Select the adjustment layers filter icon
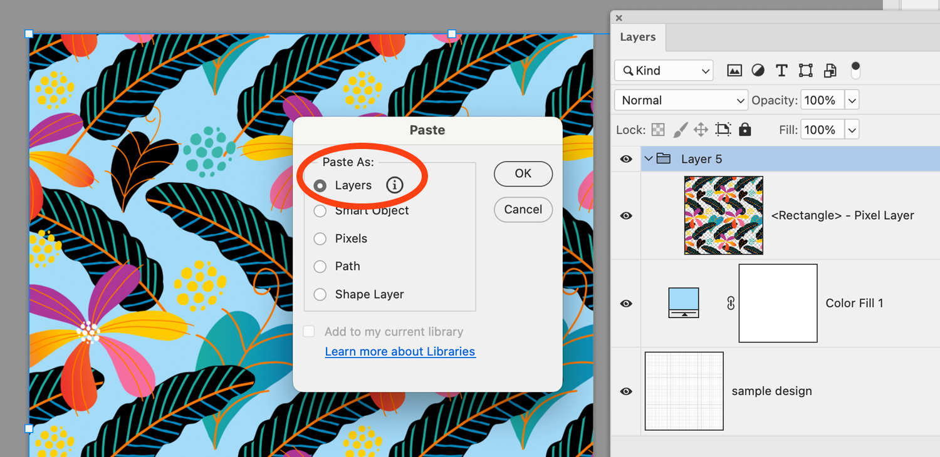 pos(758,70)
